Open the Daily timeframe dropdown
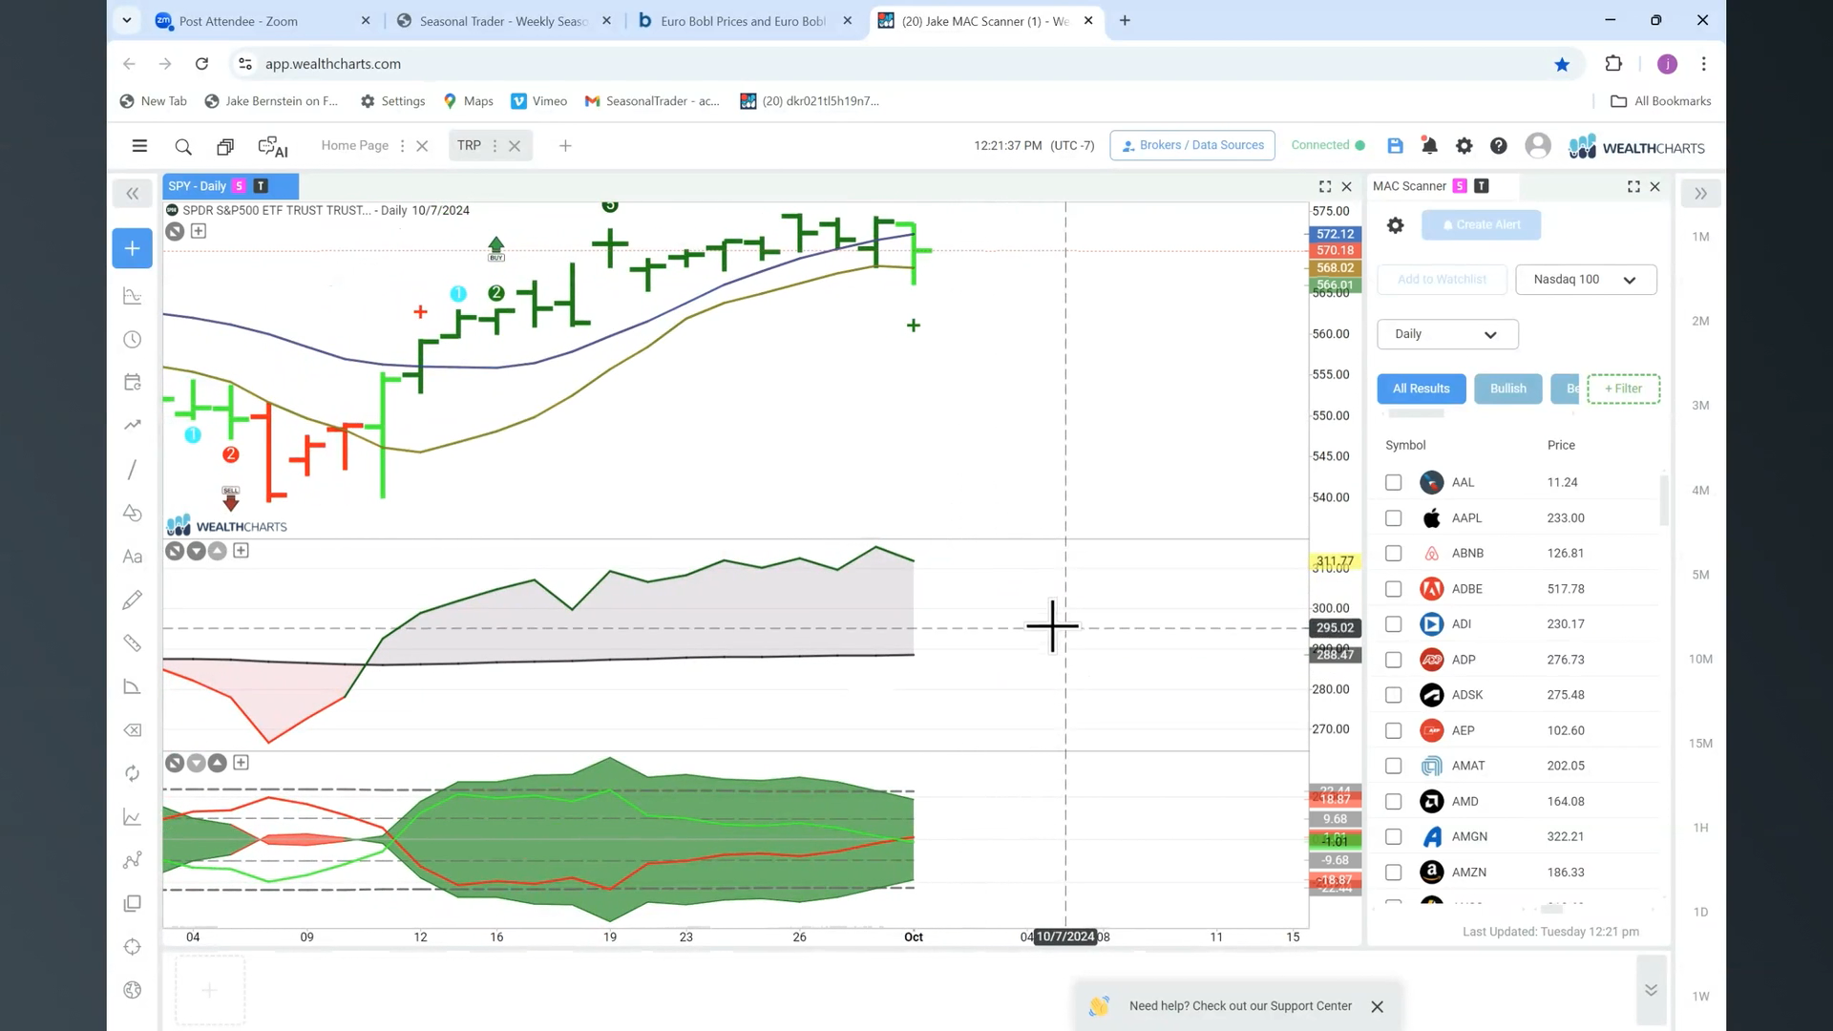Viewport: 1833px width, 1031px height. (1447, 334)
